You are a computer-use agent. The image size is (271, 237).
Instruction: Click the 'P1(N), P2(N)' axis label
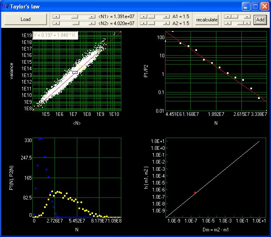(x=11, y=178)
